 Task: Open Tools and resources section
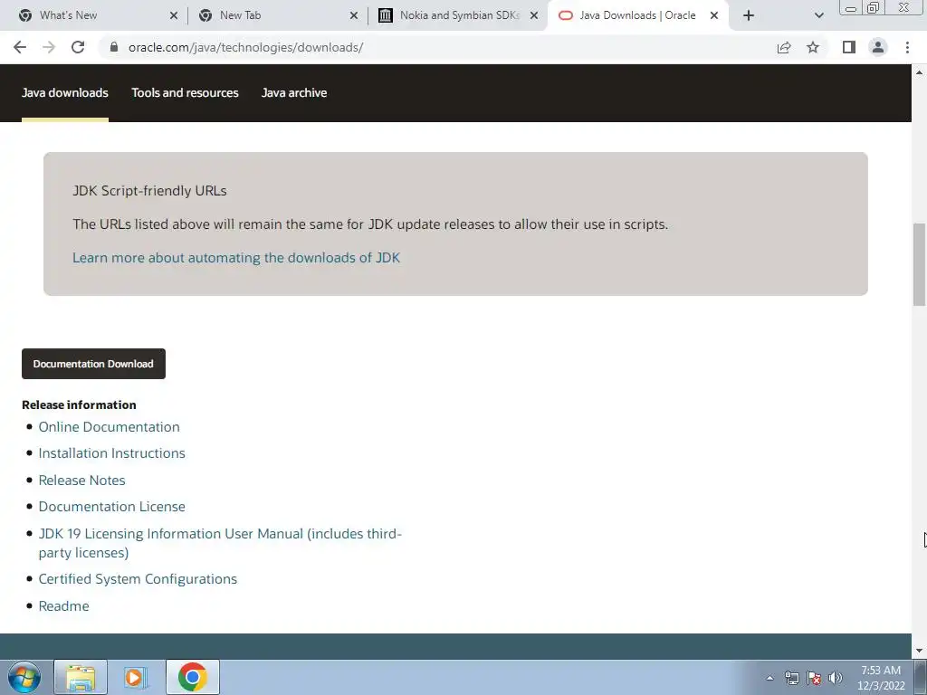coord(185,93)
